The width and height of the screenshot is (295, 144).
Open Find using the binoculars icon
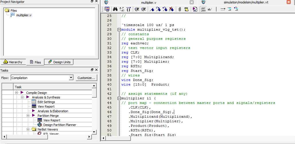click(115, 9)
